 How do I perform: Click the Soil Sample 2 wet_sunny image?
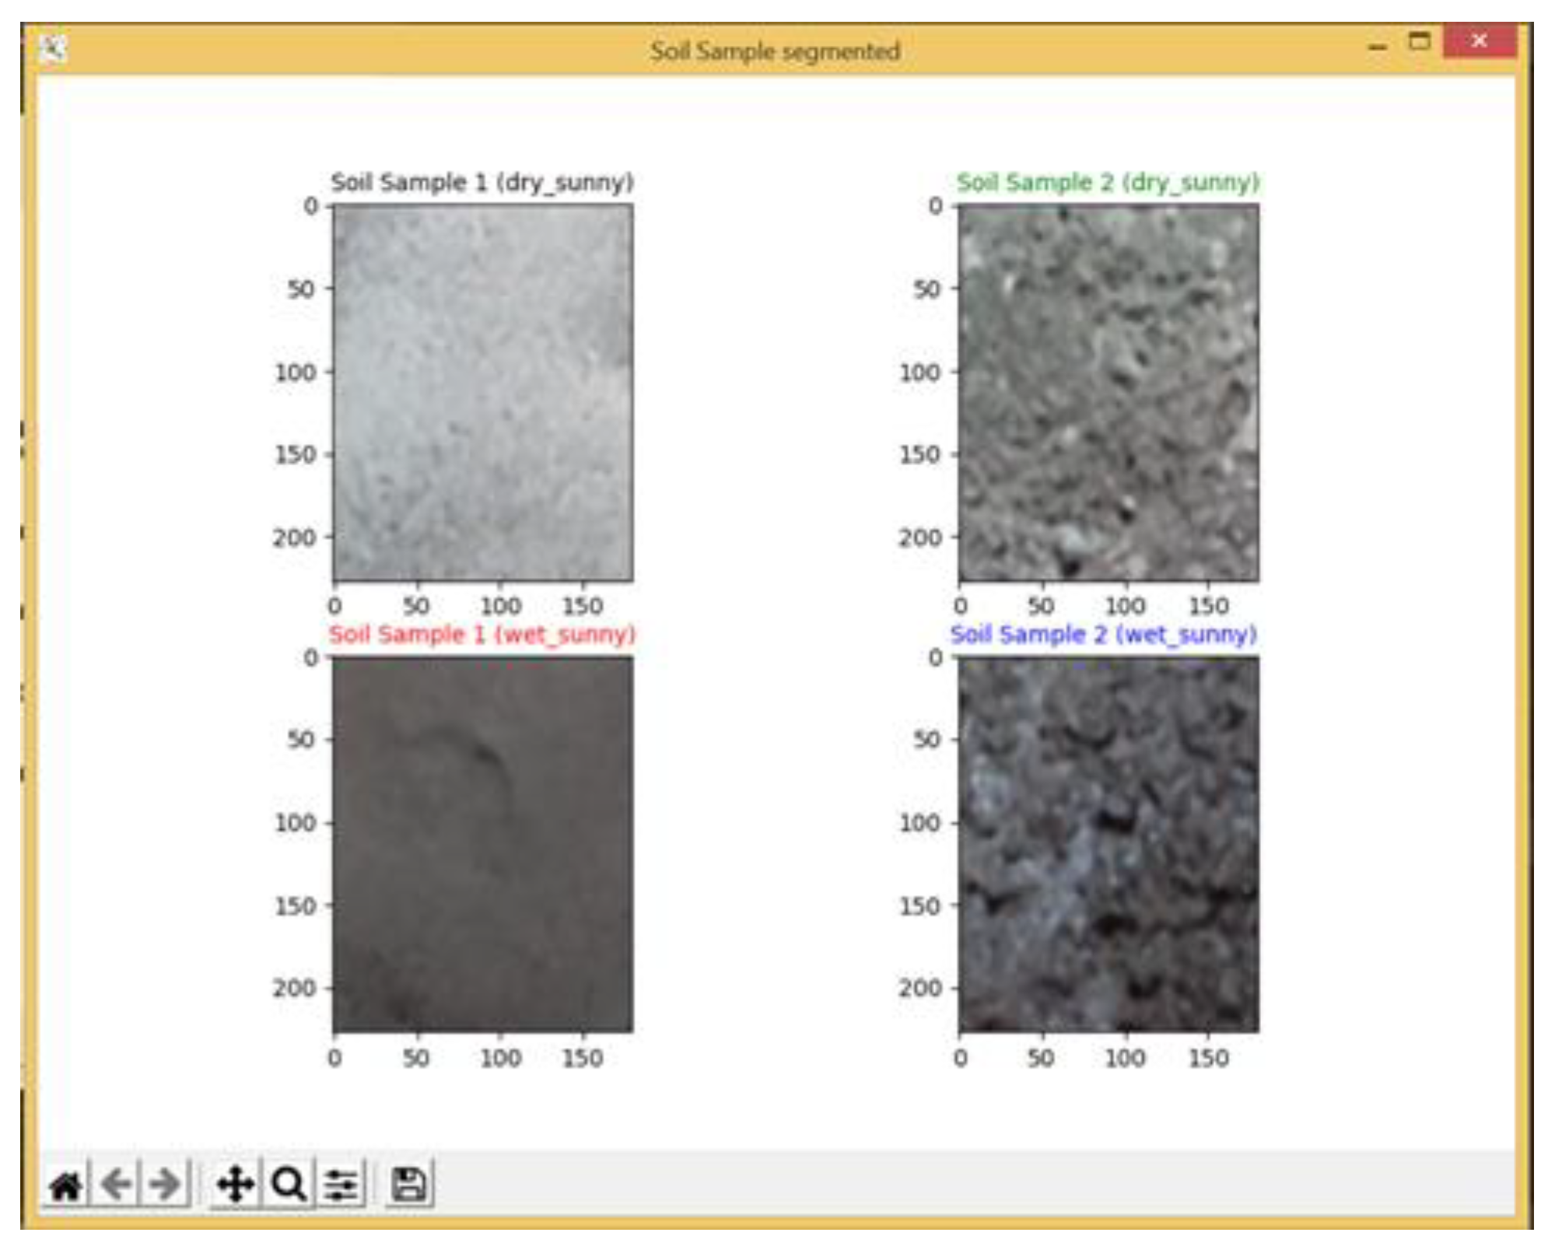(x=1108, y=844)
